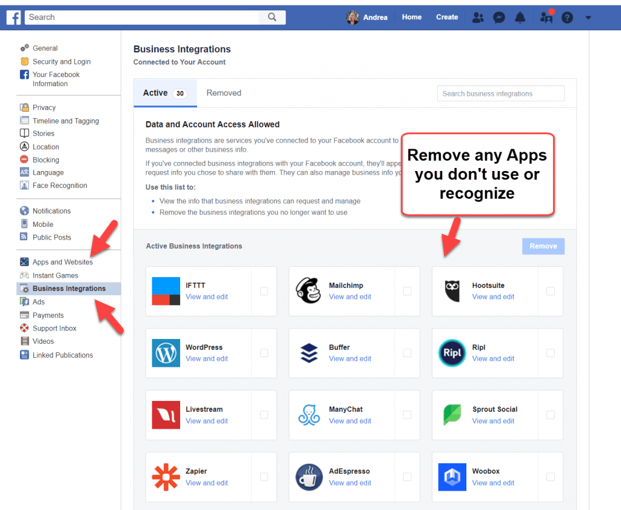Click the Facebook logo icon

tap(13, 18)
